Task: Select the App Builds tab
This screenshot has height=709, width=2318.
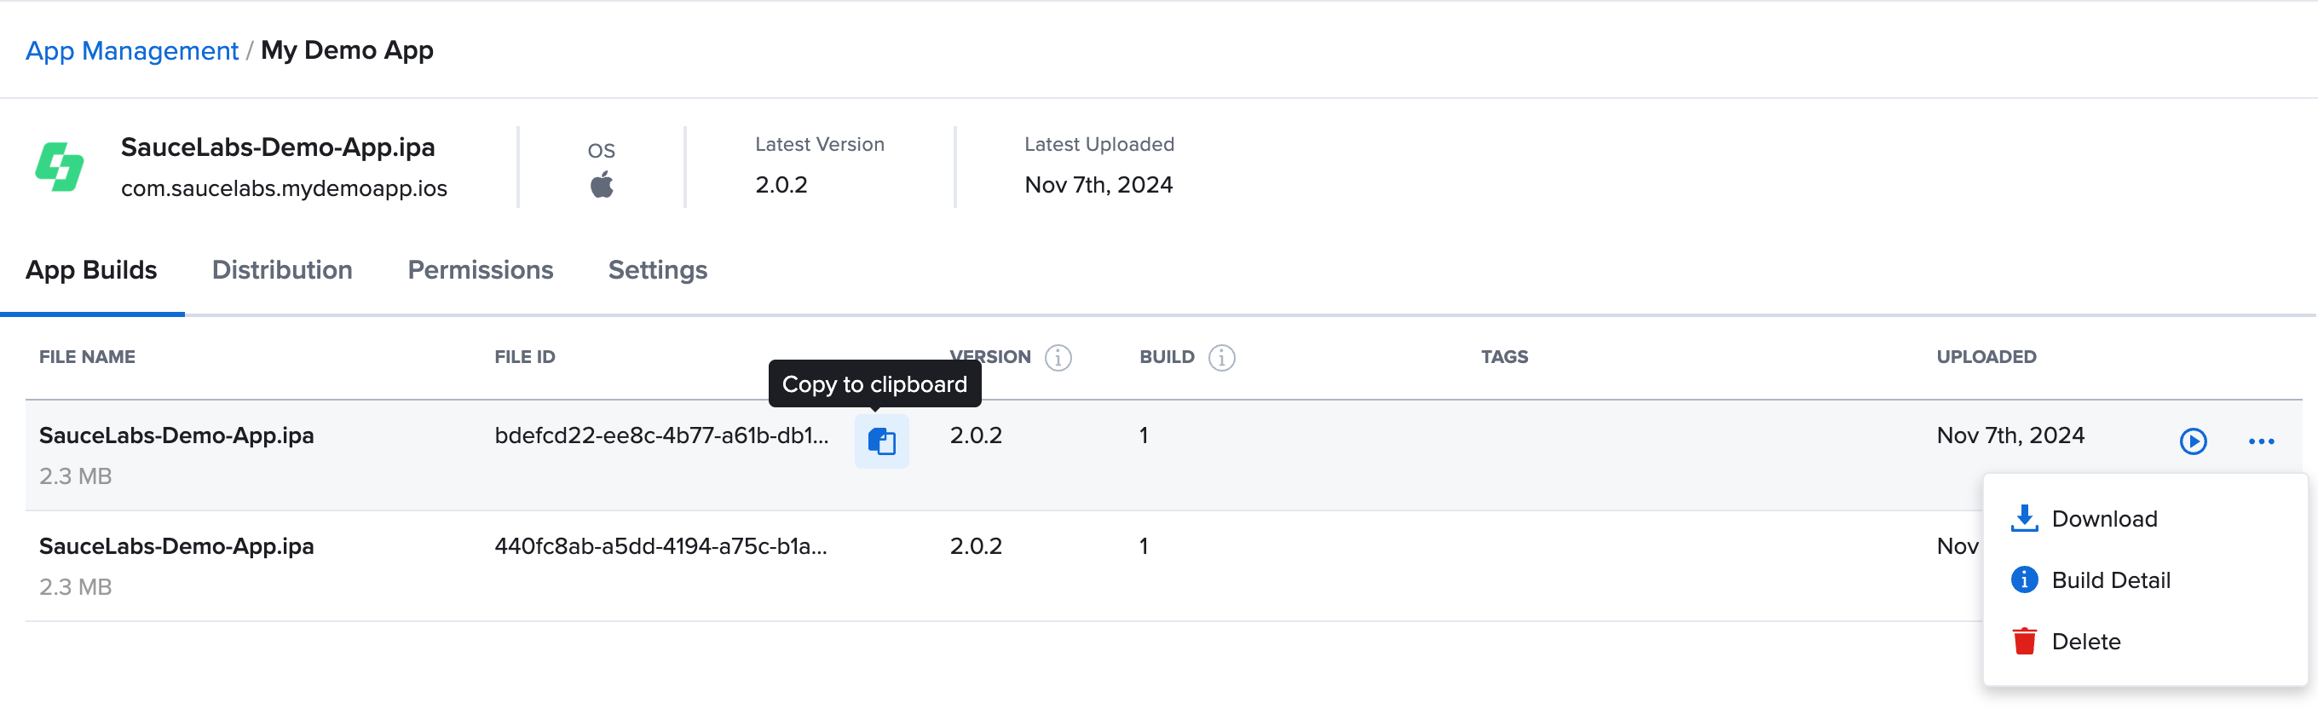Action: (x=91, y=270)
